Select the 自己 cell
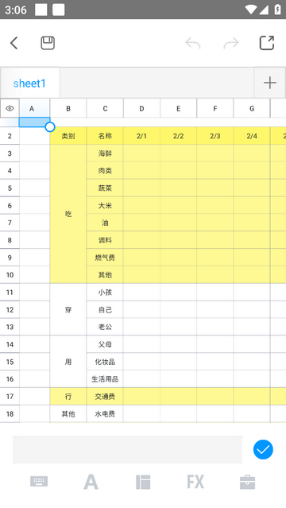The image size is (286, 508). pyautogui.click(x=105, y=310)
